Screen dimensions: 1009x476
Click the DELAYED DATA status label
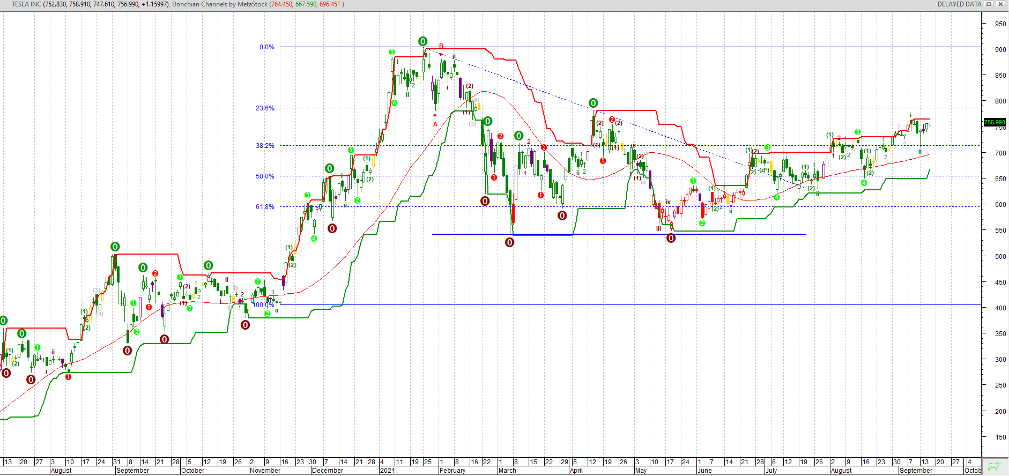click(959, 4)
